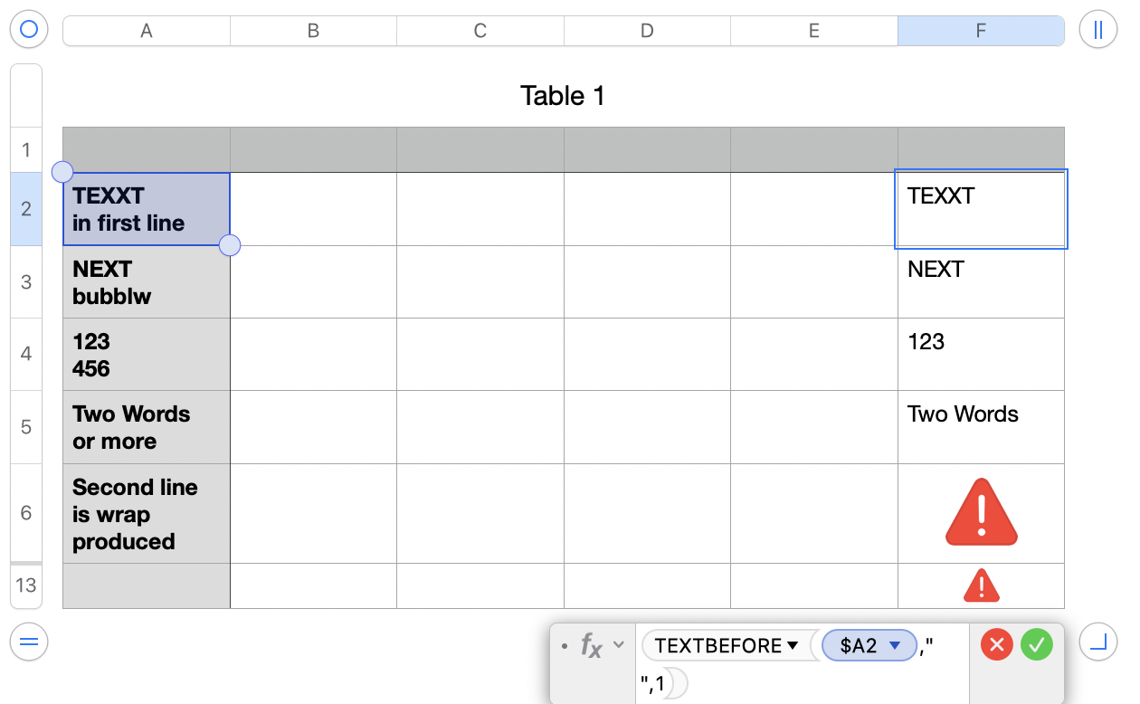Click the add-columns handle at top right
The height and width of the screenshot is (704, 1140).
coord(1098,30)
